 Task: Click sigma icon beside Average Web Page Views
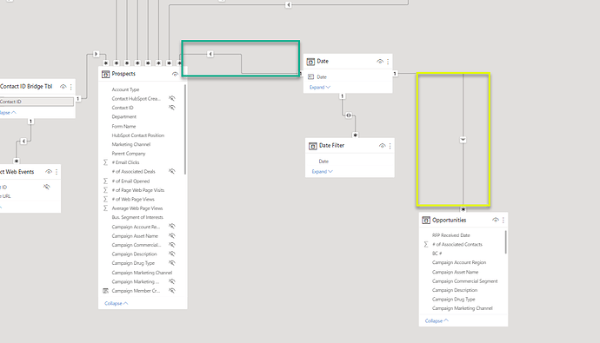[x=105, y=208]
